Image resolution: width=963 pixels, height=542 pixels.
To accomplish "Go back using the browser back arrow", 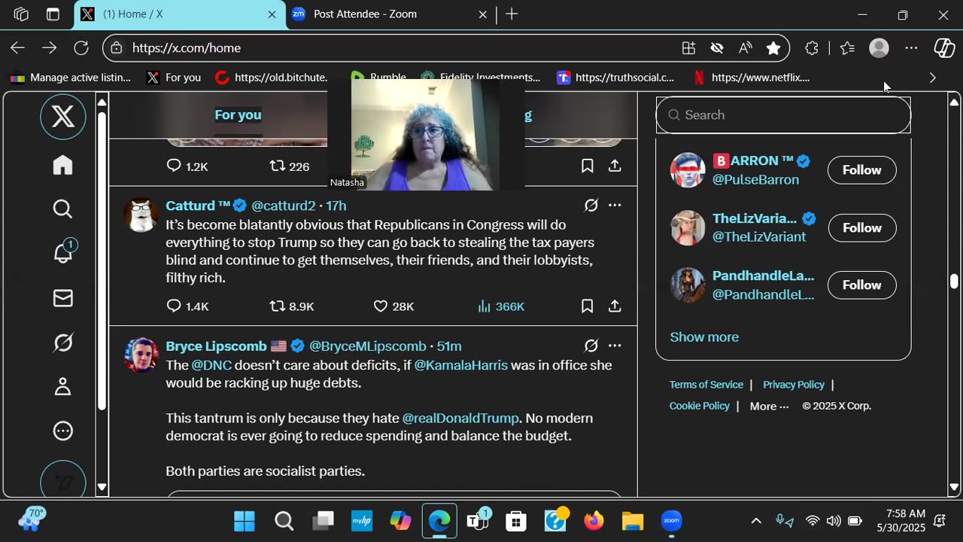I will pyautogui.click(x=18, y=48).
